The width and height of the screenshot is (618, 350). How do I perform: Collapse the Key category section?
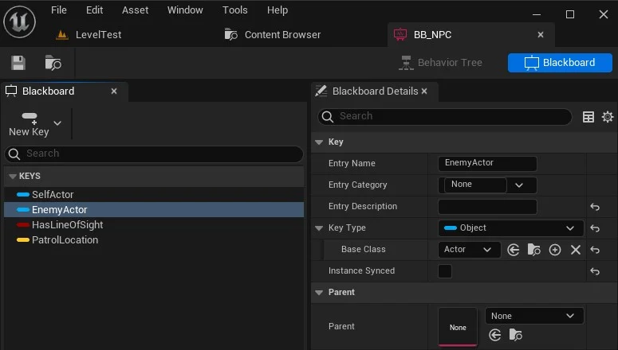[319, 142]
